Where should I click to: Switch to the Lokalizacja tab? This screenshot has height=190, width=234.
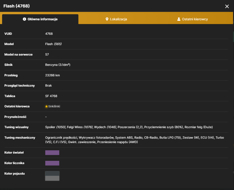click(x=116, y=19)
